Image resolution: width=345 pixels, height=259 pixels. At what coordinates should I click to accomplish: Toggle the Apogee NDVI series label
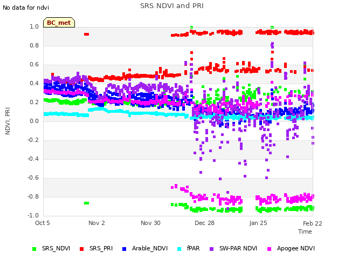296,248
